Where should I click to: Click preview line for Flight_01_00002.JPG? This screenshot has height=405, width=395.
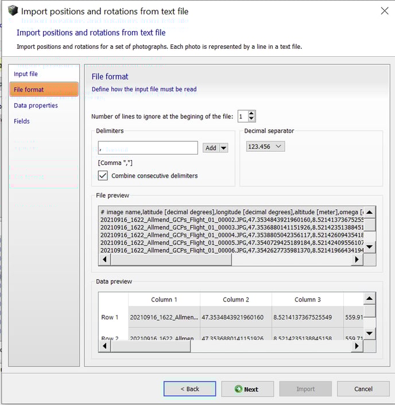coord(232,220)
